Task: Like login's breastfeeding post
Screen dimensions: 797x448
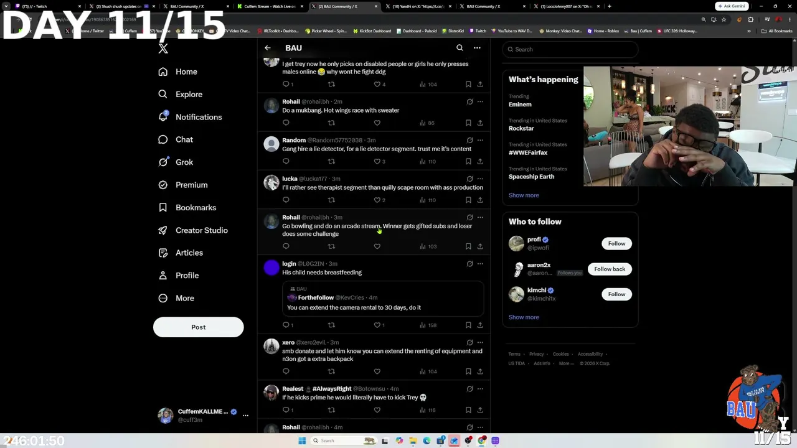Action: [379, 325]
